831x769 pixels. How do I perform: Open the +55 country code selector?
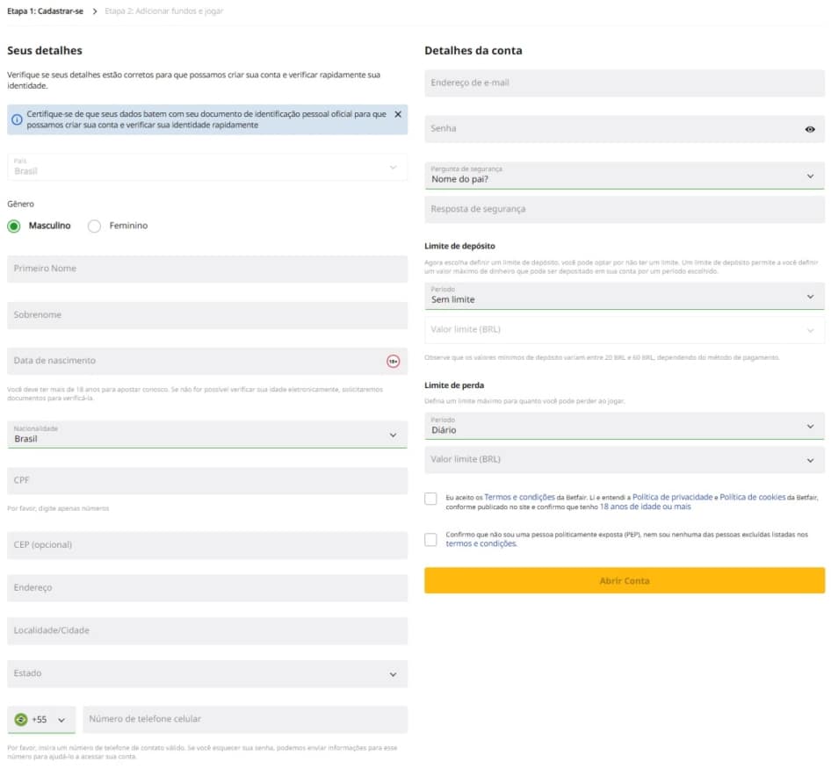point(41,720)
